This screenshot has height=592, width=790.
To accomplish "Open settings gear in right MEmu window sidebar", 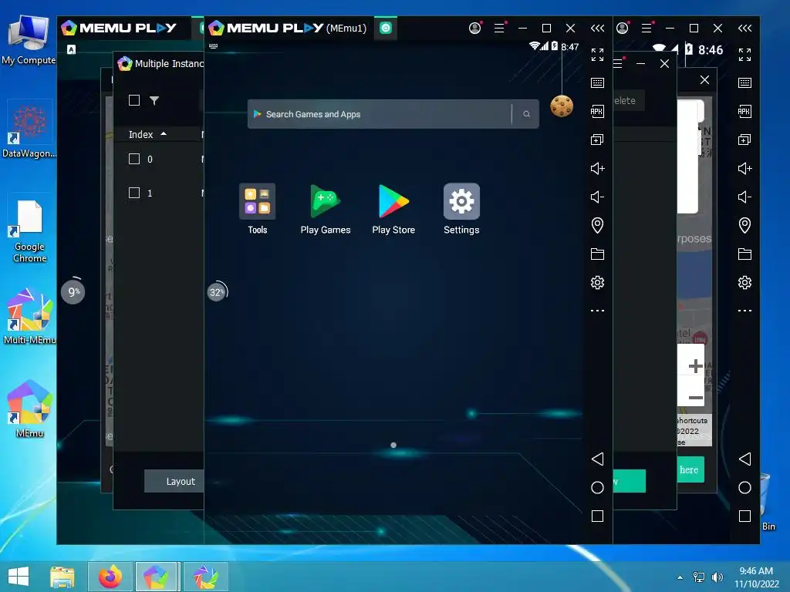I will point(744,282).
